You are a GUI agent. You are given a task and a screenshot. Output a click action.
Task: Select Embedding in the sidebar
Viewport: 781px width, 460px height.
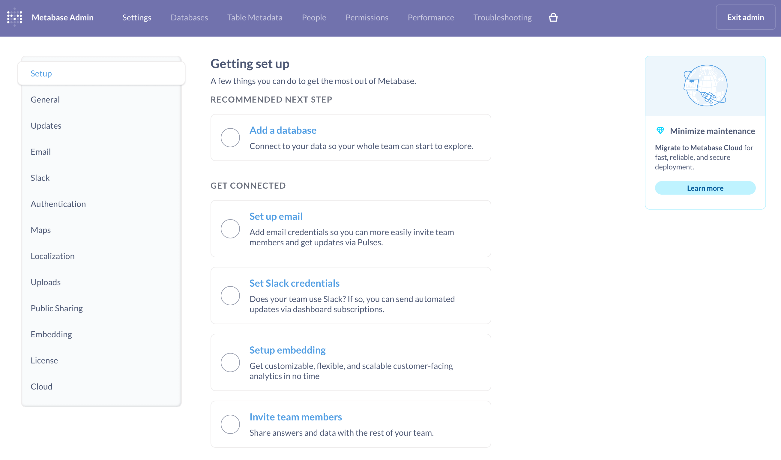[x=101, y=334]
